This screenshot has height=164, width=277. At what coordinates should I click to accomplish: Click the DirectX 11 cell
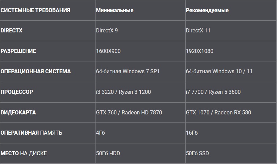(x=198, y=31)
